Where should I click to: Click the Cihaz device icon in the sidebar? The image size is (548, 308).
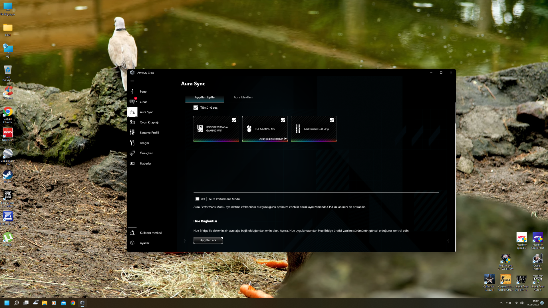point(132,102)
